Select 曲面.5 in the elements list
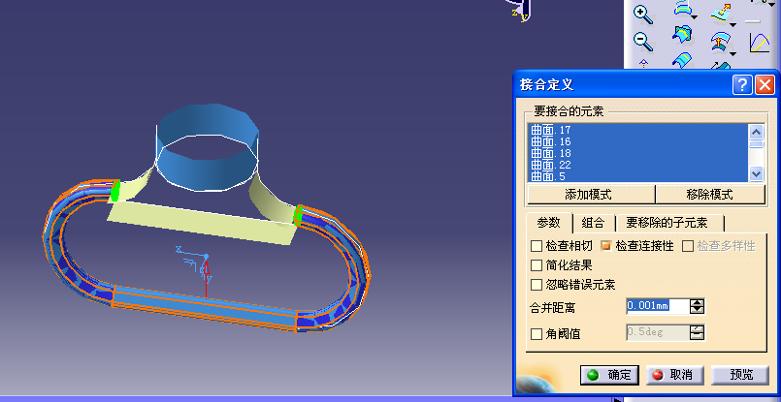The width and height of the screenshot is (781, 402). (638, 176)
